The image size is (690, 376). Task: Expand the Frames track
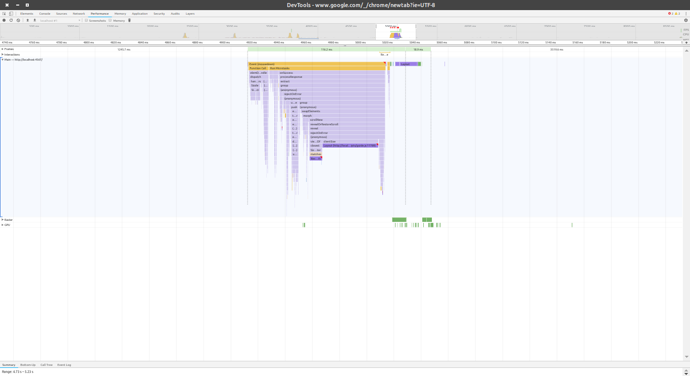tap(3, 49)
